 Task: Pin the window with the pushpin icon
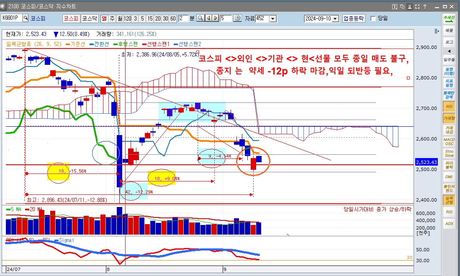(x=410, y=6)
